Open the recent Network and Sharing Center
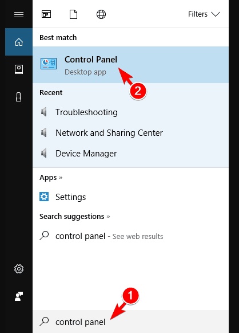This screenshot has height=333, width=239. tap(130, 133)
